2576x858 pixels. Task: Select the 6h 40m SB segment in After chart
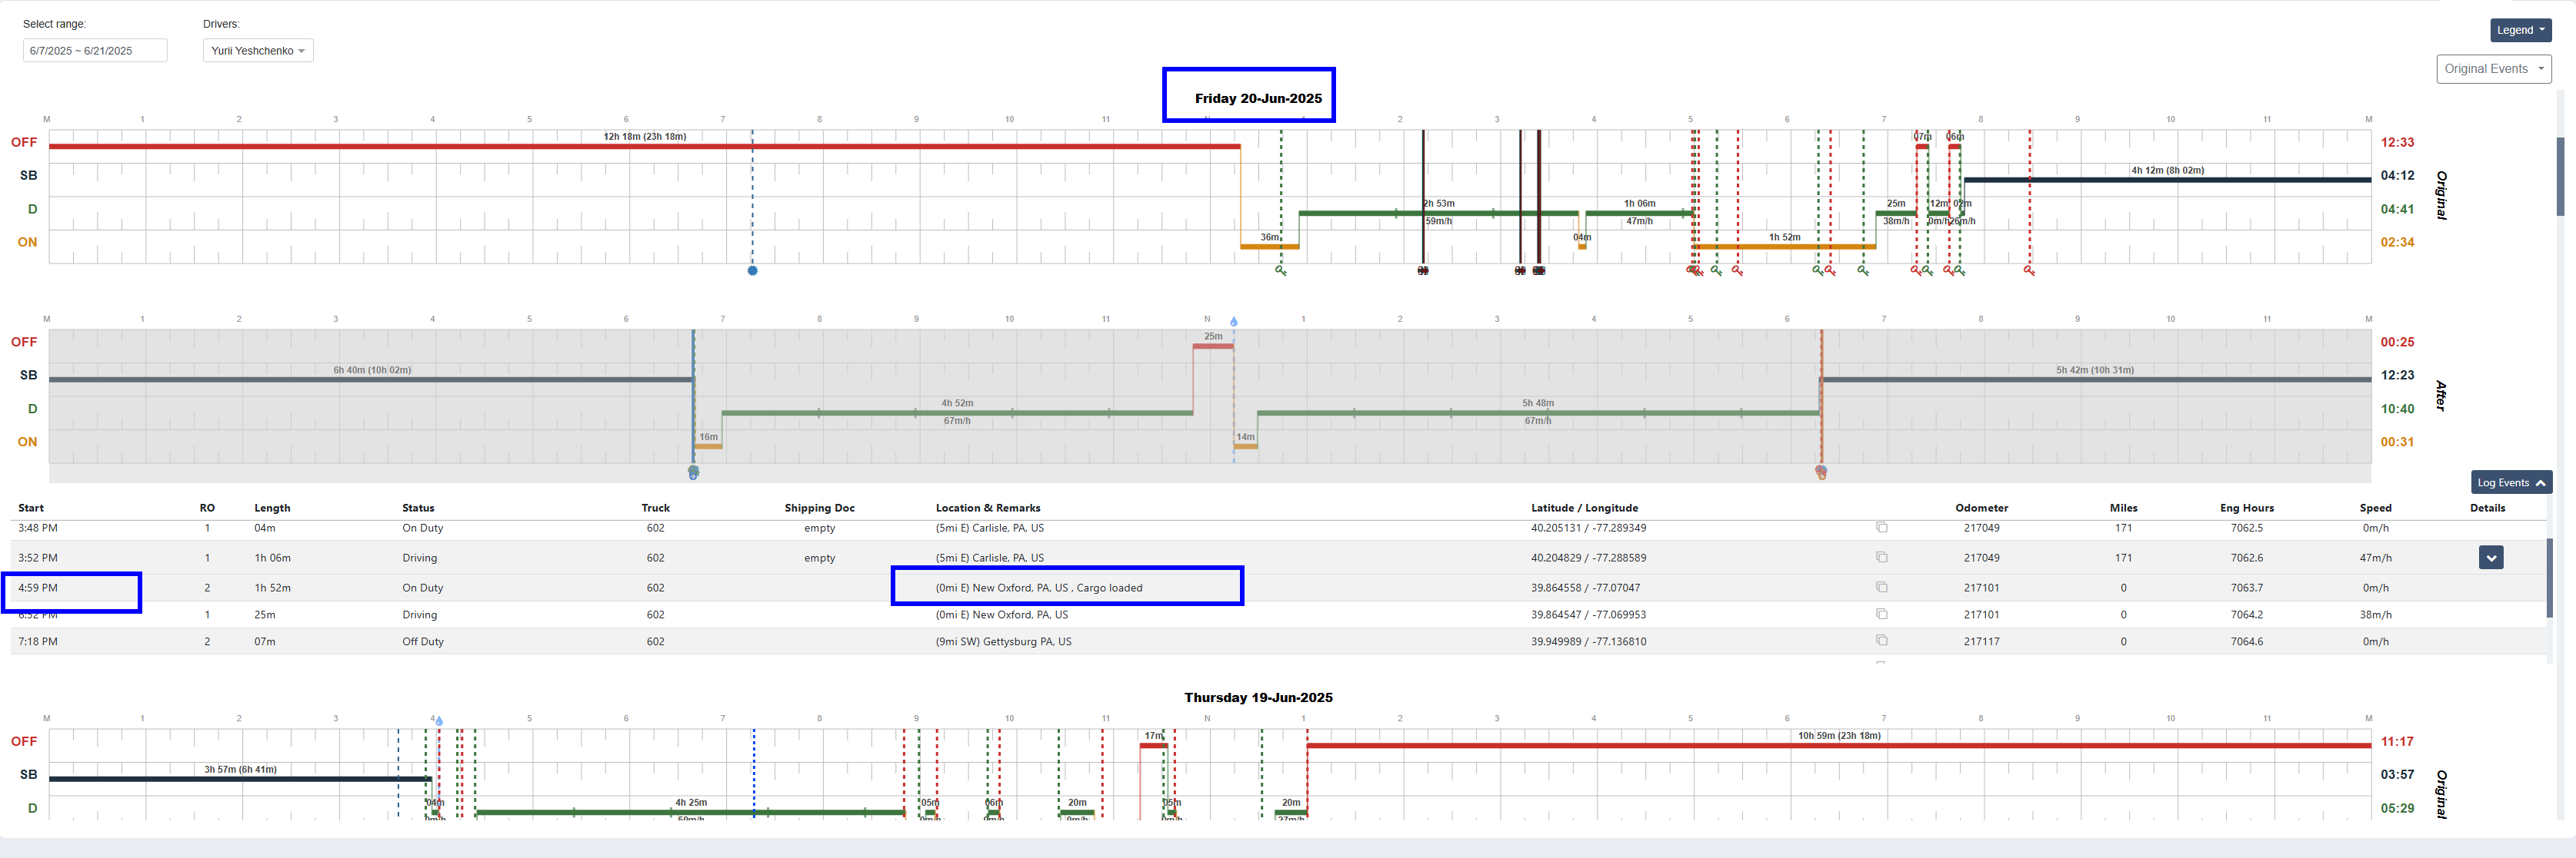(x=371, y=379)
